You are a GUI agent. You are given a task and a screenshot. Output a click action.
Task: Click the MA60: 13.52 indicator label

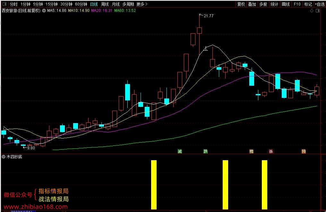pyautogui.click(x=125, y=11)
